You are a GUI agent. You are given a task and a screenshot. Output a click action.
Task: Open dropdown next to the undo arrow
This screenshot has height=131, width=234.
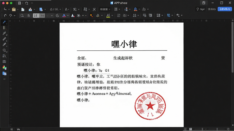point(9,9)
